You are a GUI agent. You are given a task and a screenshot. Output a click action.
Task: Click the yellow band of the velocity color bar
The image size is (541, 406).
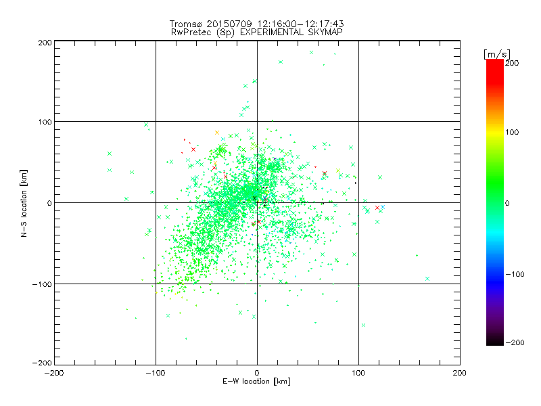495,132
